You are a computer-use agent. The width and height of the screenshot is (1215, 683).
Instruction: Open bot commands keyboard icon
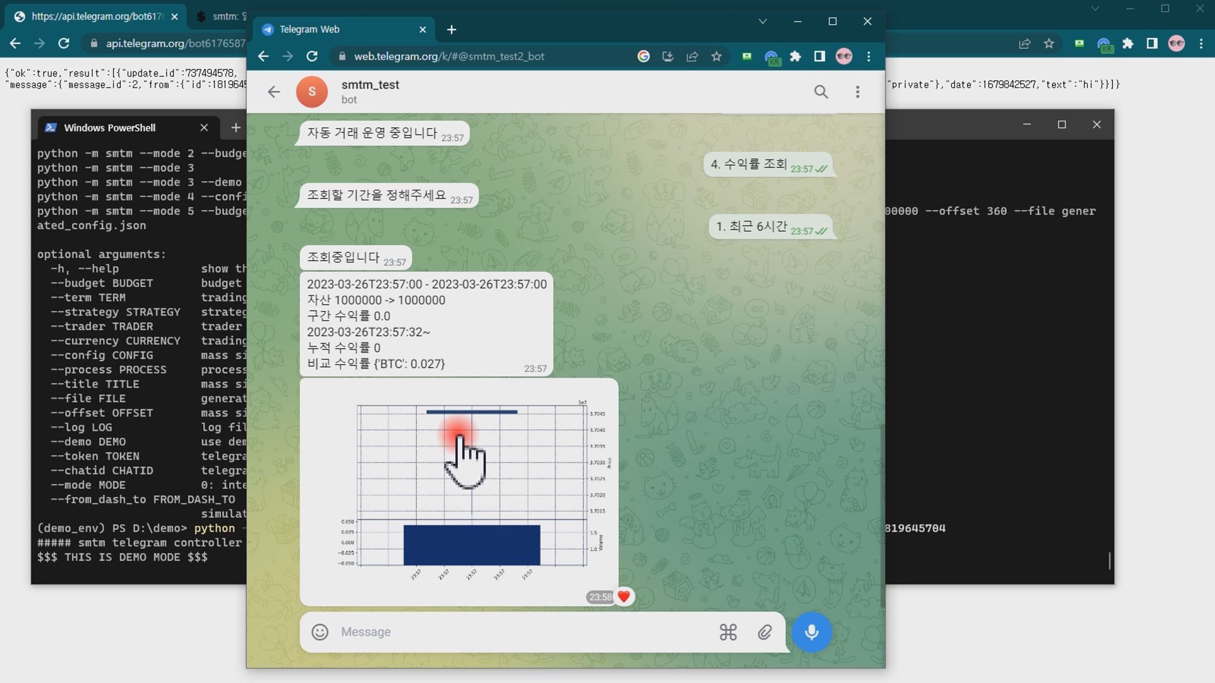point(728,632)
